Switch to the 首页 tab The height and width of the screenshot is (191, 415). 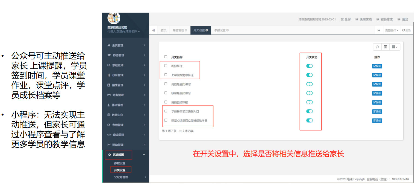click(x=163, y=30)
